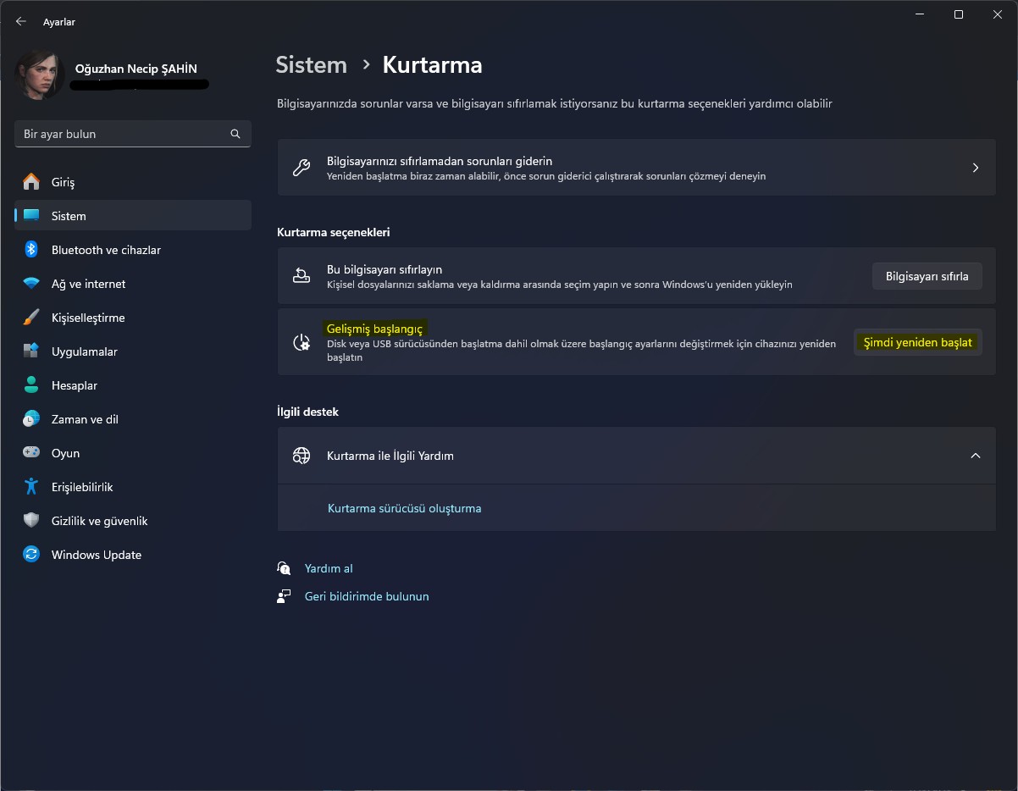
Task: Click the Yardım al link
Action: coord(329,568)
